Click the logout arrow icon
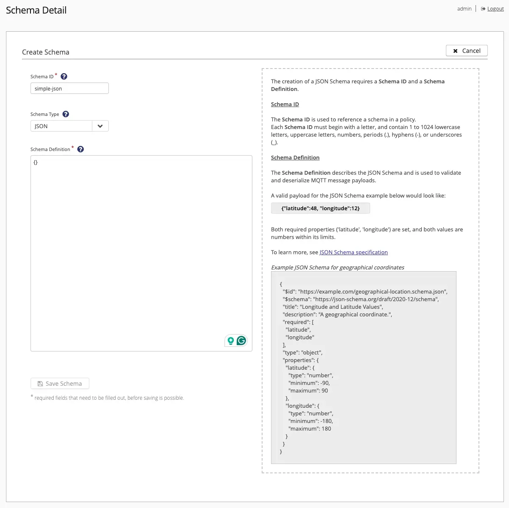The image size is (509, 508). [x=483, y=9]
